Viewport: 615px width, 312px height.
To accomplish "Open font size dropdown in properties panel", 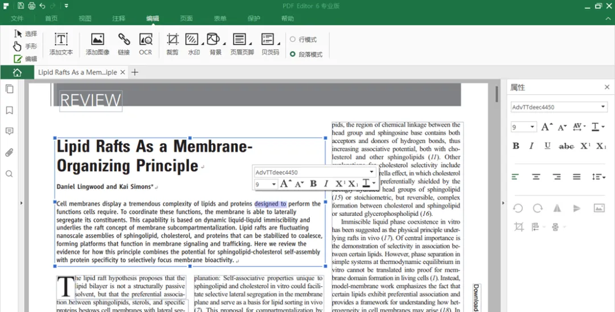I will (x=532, y=127).
